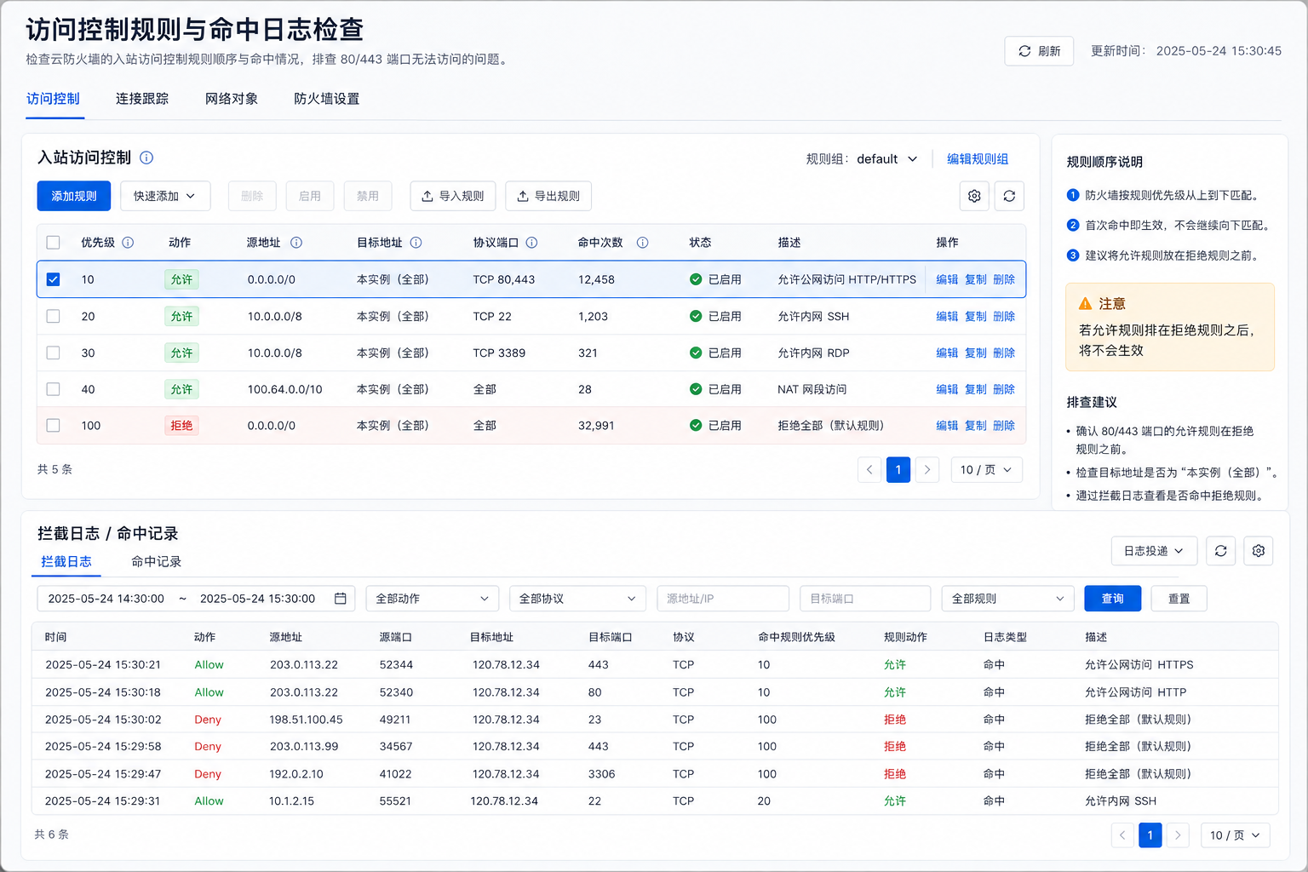1308x872 pixels.
Task: Select the priority 100 deny rule checkbox
Action: tap(53, 426)
